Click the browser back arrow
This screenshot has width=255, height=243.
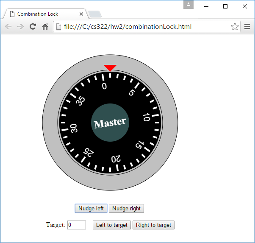click(x=8, y=27)
